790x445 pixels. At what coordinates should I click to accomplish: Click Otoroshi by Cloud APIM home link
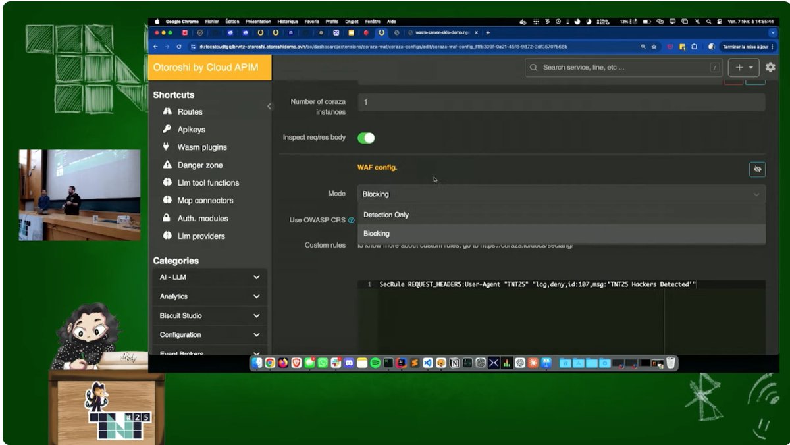point(205,67)
